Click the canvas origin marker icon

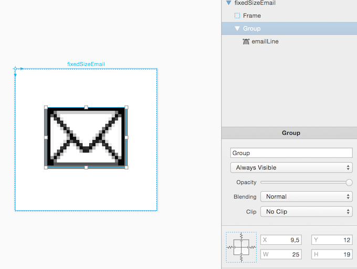tap(15, 68)
